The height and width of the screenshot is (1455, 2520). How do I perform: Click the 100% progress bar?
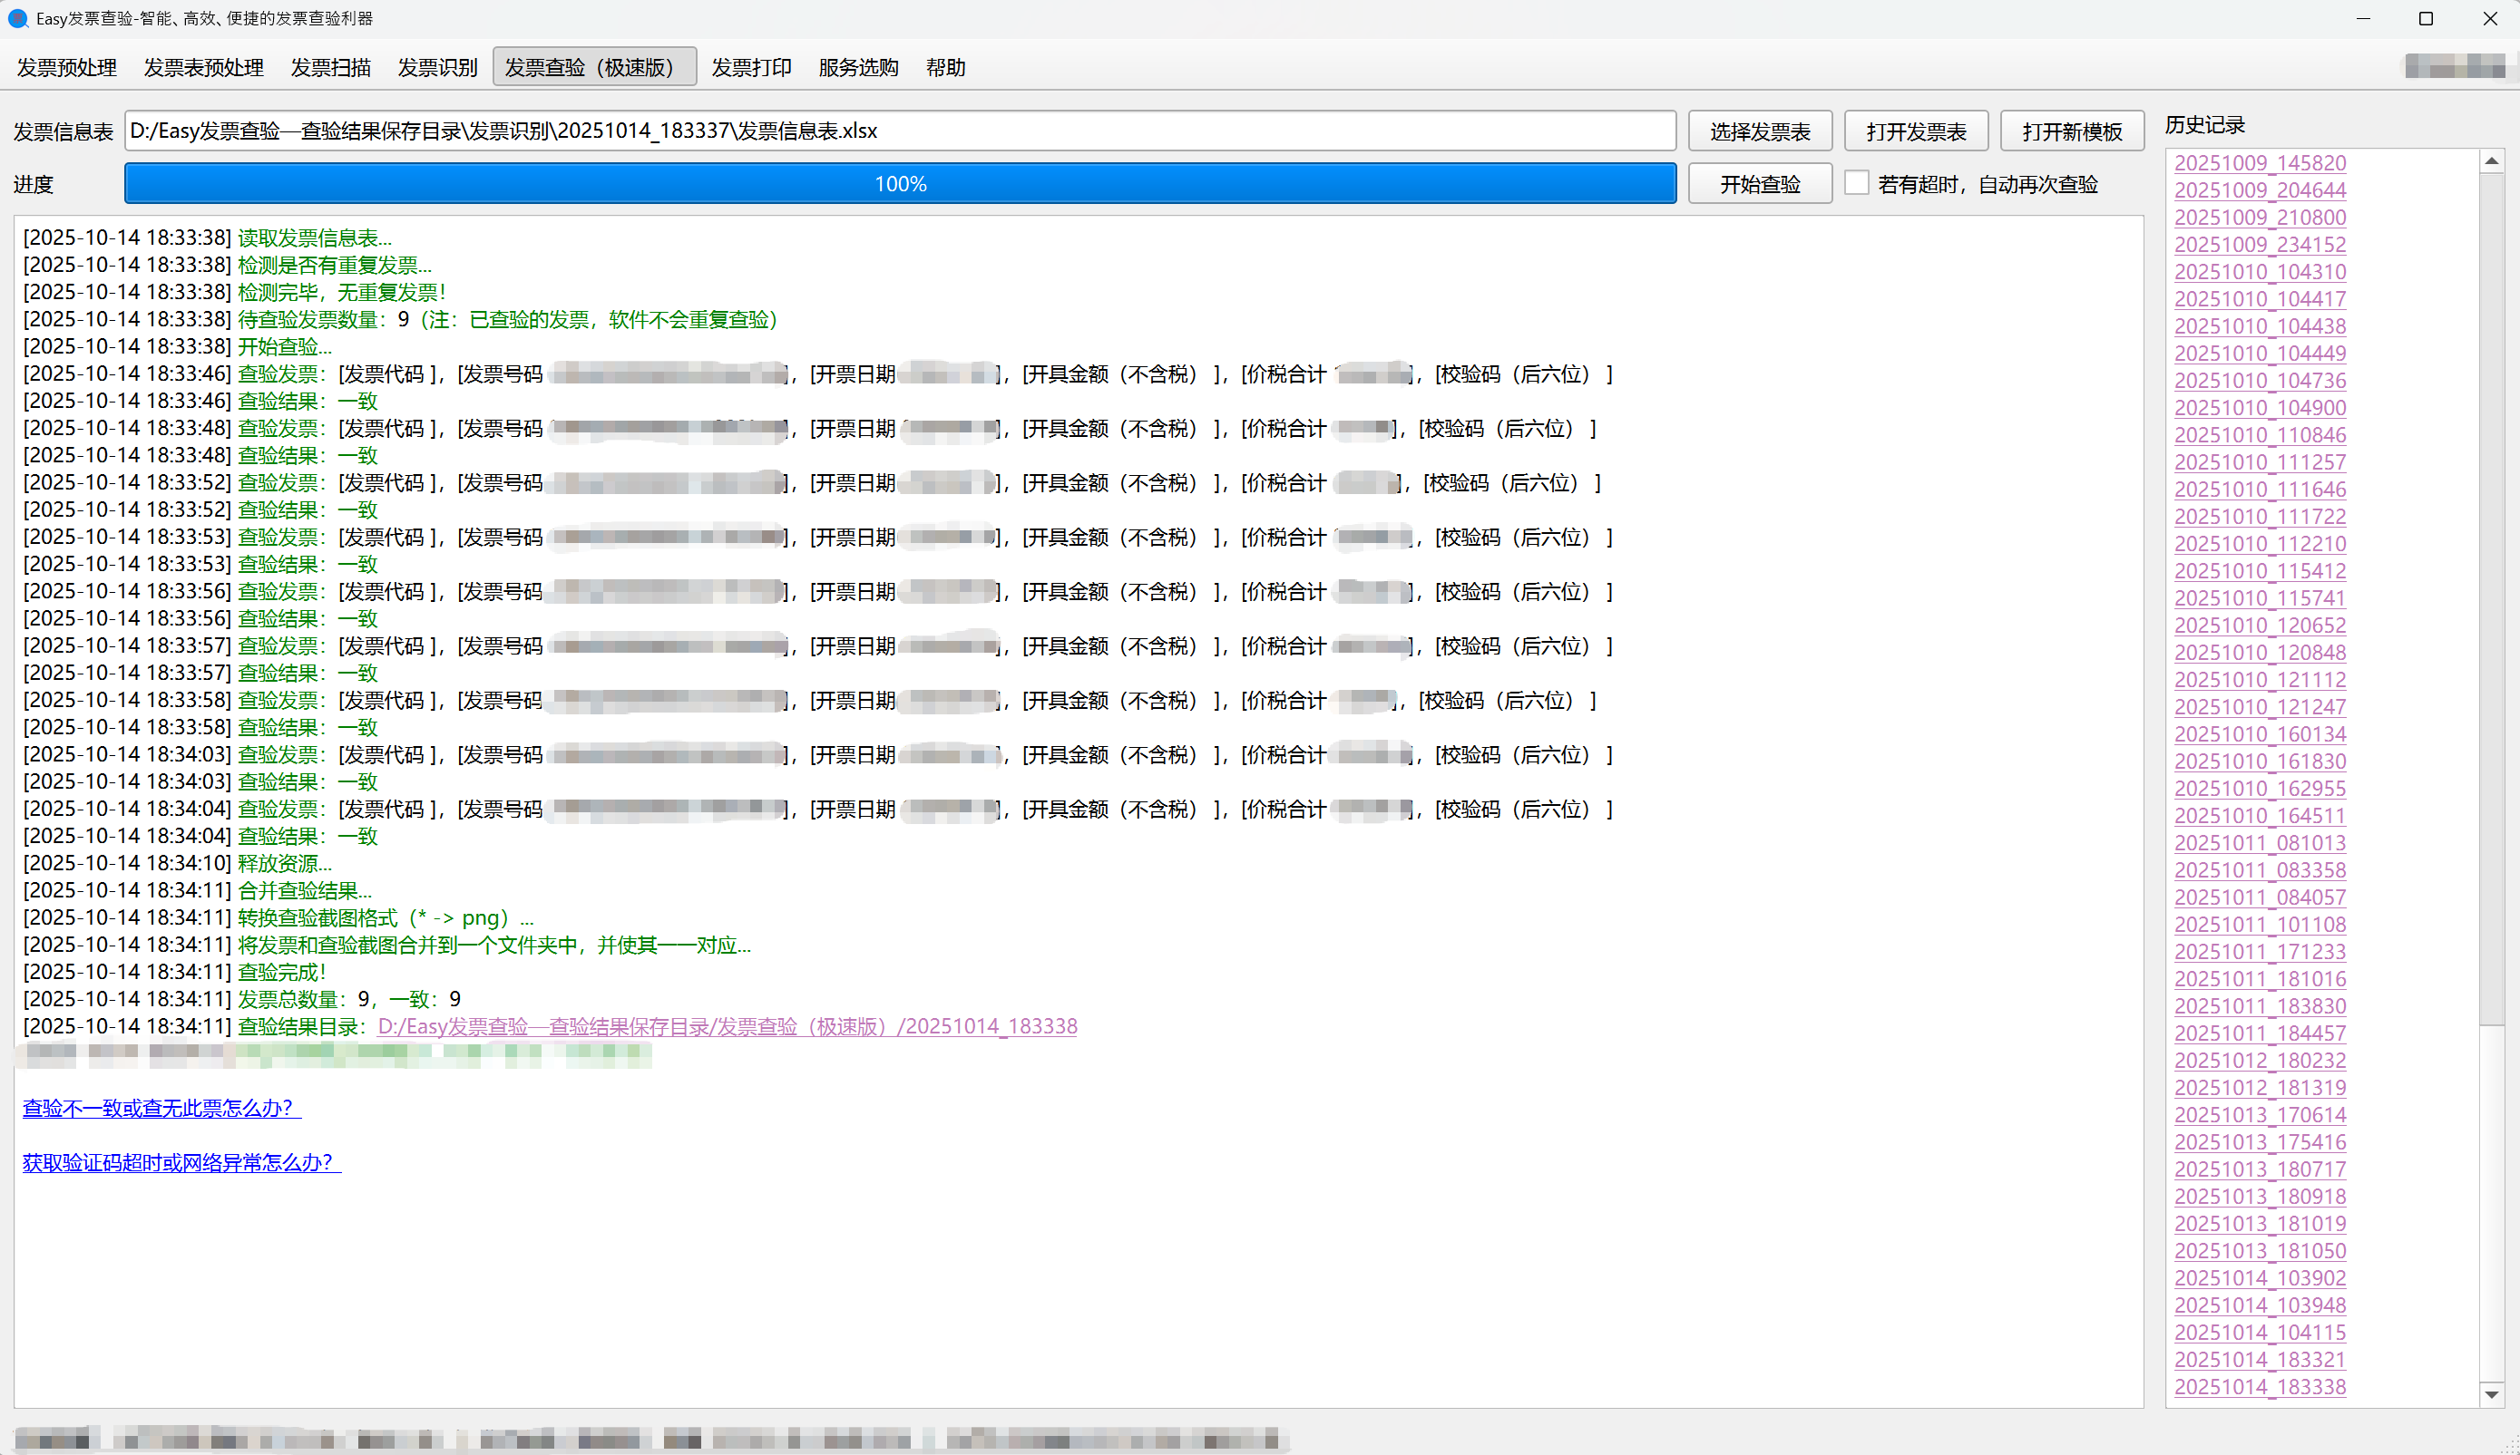(899, 184)
